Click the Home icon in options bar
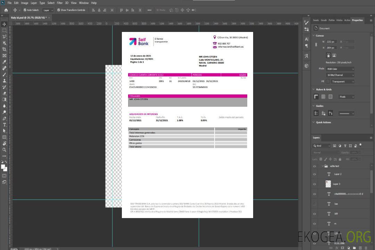Screen dimensions: 375x250 (6, 10)
